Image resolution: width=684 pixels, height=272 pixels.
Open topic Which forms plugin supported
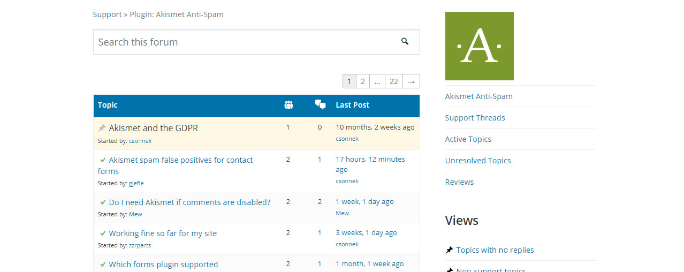(x=163, y=264)
